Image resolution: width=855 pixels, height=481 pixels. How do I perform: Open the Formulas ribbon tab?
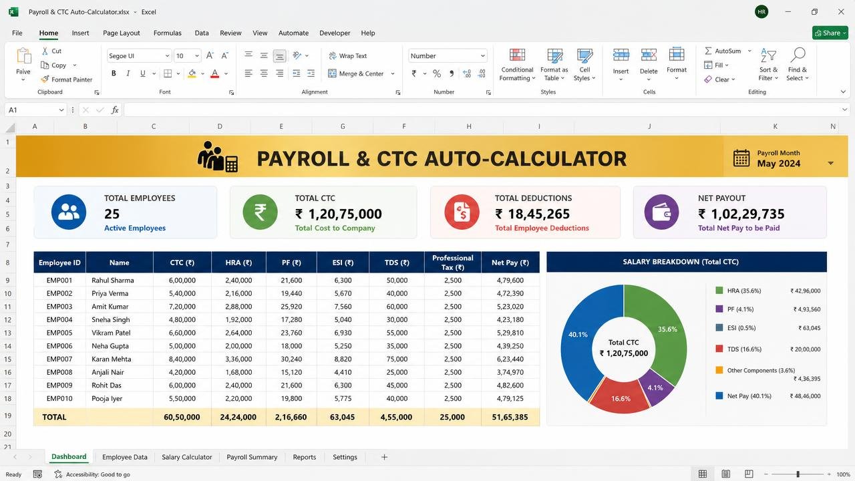[168, 33]
